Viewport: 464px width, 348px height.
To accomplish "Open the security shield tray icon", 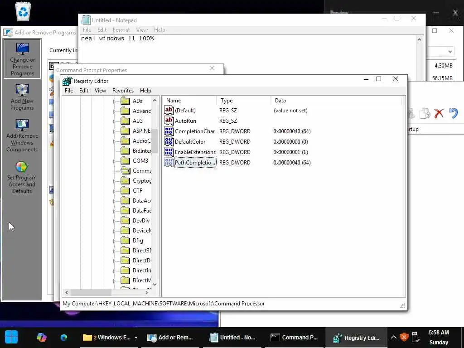I will (x=404, y=337).
